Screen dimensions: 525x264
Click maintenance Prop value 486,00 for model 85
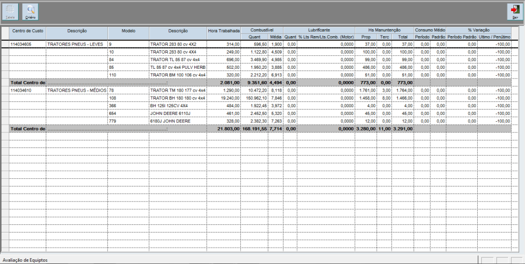coord(369,67)
